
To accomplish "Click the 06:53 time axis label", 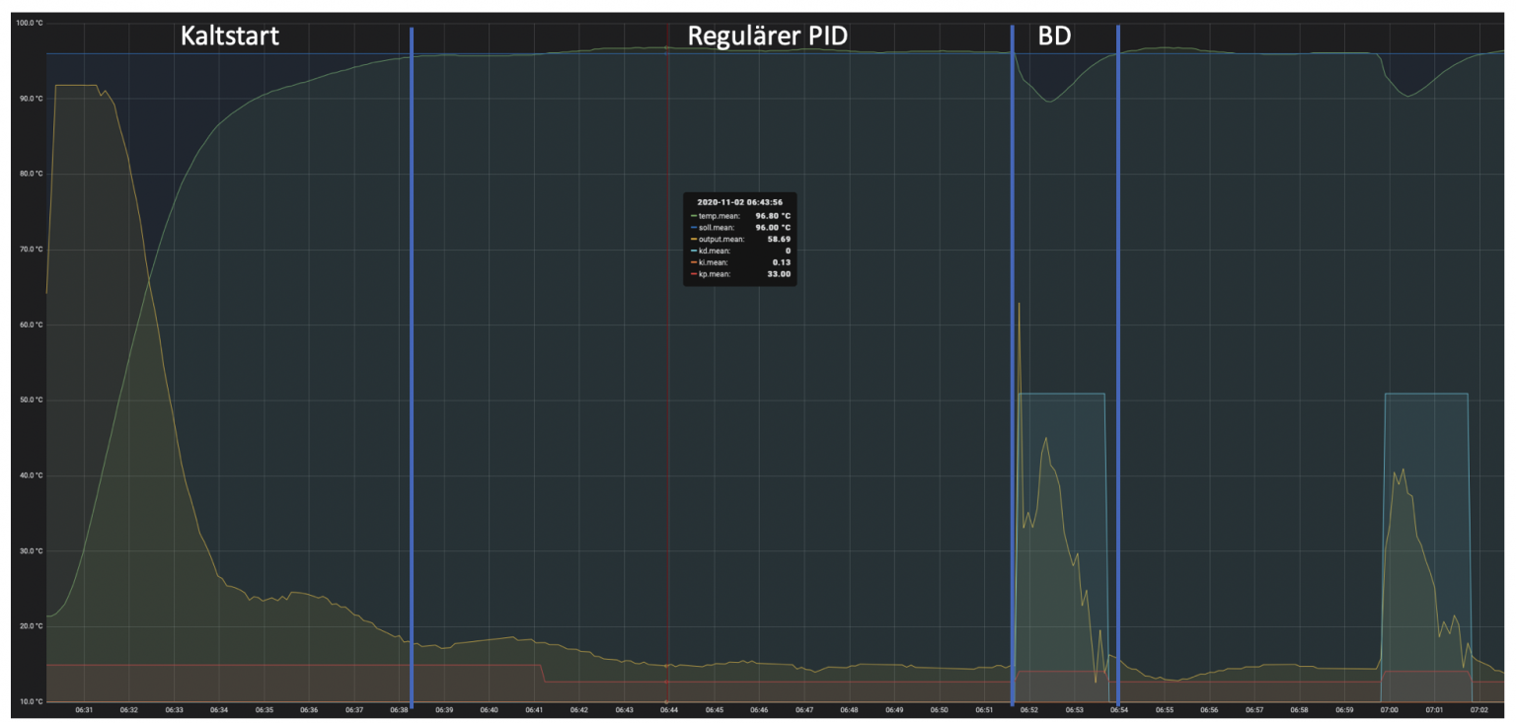I will click(x=1074, y=710).
